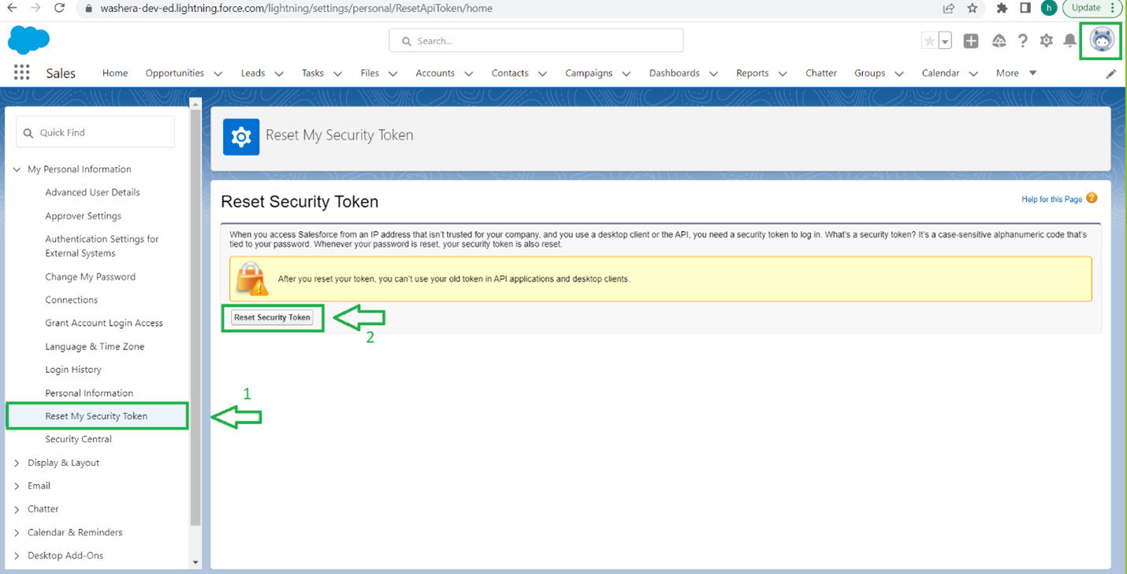The image size is (1127, 574).
Task: Open the Setup gear icon
Action: click(x=1046, y=40)
